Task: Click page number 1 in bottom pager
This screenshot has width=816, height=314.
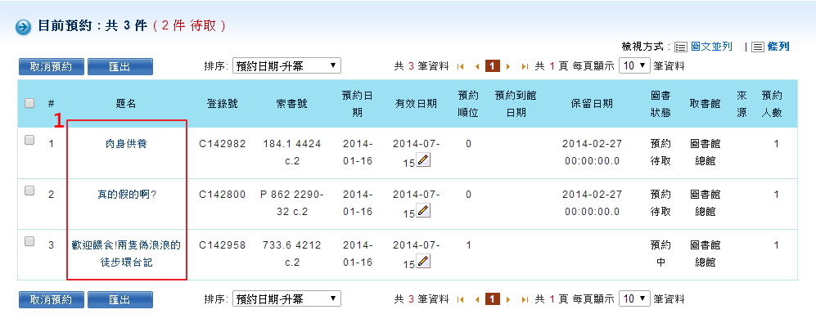Action: pos(493,299)
